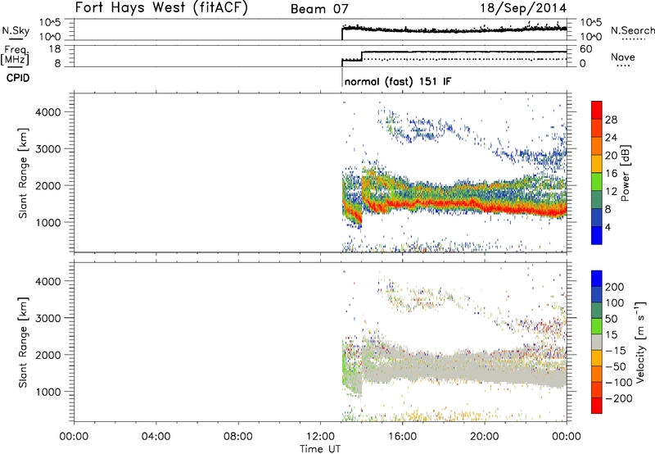Click the '60' right Nave axis tick
Viewport: 655px width, 454px height.
586,49
